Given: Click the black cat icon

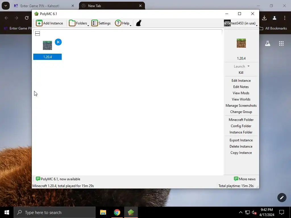Looking at the screenshot, I should [x=139, y=23].
